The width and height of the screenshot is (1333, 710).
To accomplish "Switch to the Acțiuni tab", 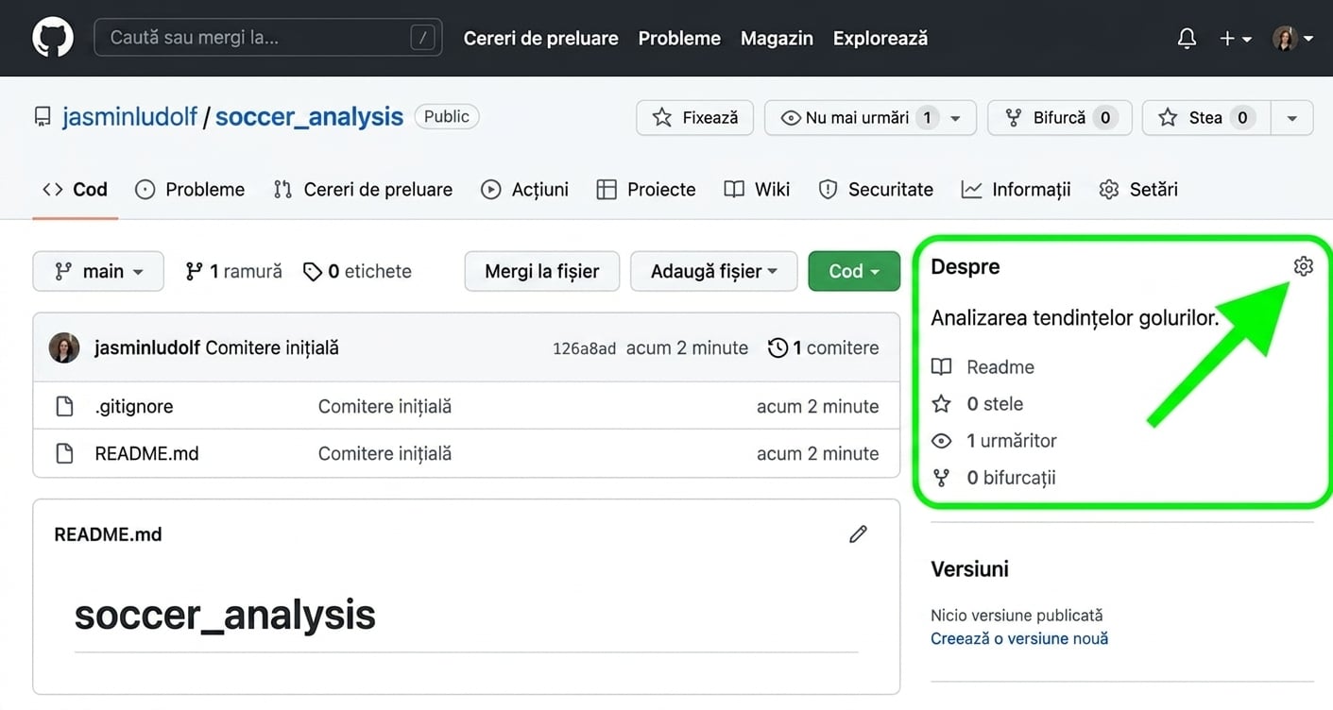I will click(x=524, y=190).
